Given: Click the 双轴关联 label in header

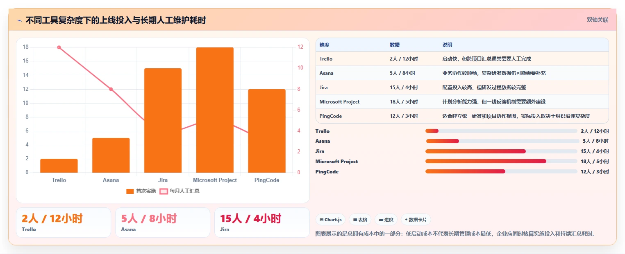Looking at the screenshot, I should point(597,20).
